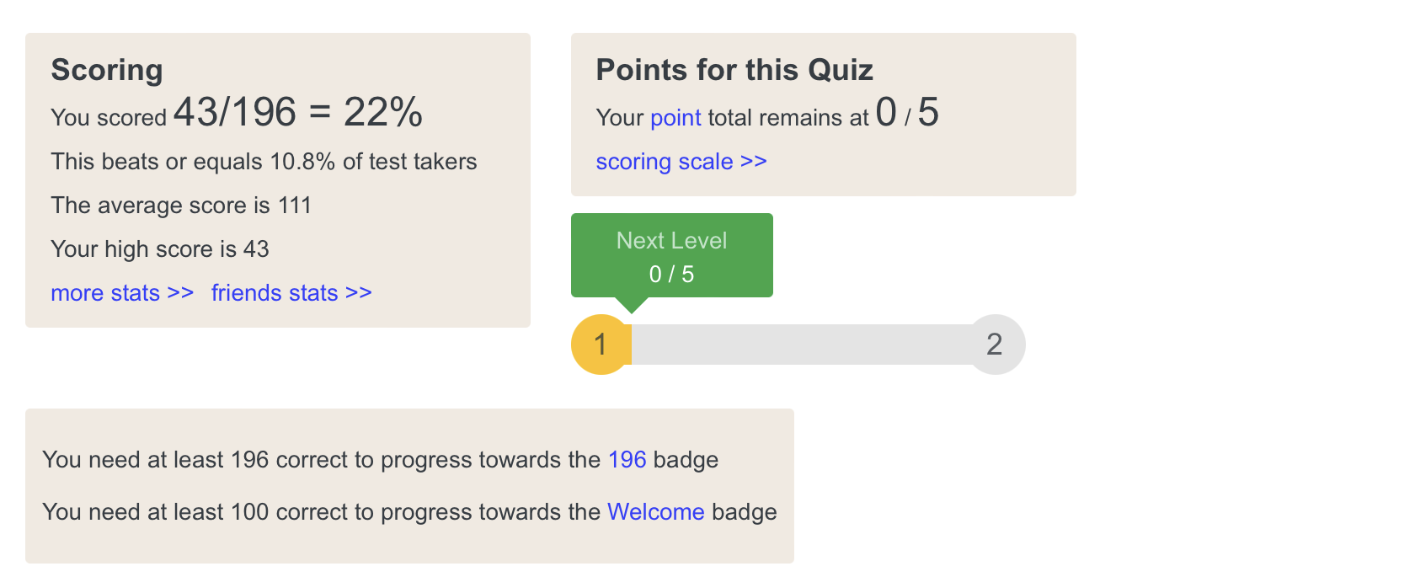Click the gray level 2 circle

995,345
